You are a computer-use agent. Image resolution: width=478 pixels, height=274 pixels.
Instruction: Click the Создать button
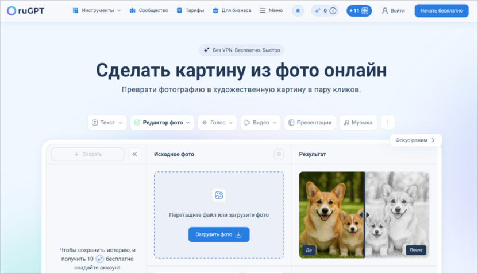coord(88,154)
